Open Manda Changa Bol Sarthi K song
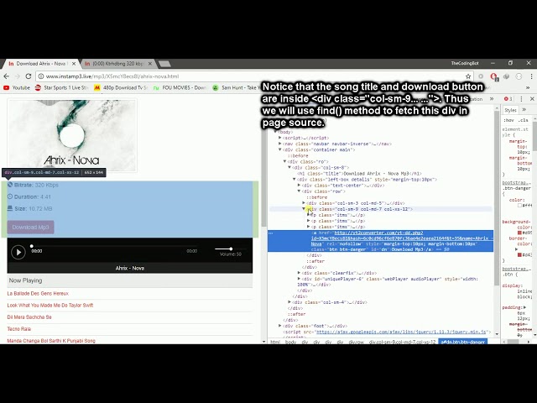Image resolution: width=537 pixels, height=403 pixels. pyautogui.click(x=51, y=341)
